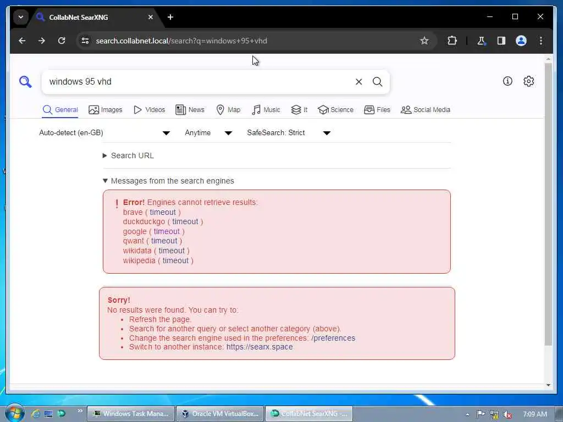Switch to the Map category
563x422 pixels.
pyautogui.click(x=228, y=110)
